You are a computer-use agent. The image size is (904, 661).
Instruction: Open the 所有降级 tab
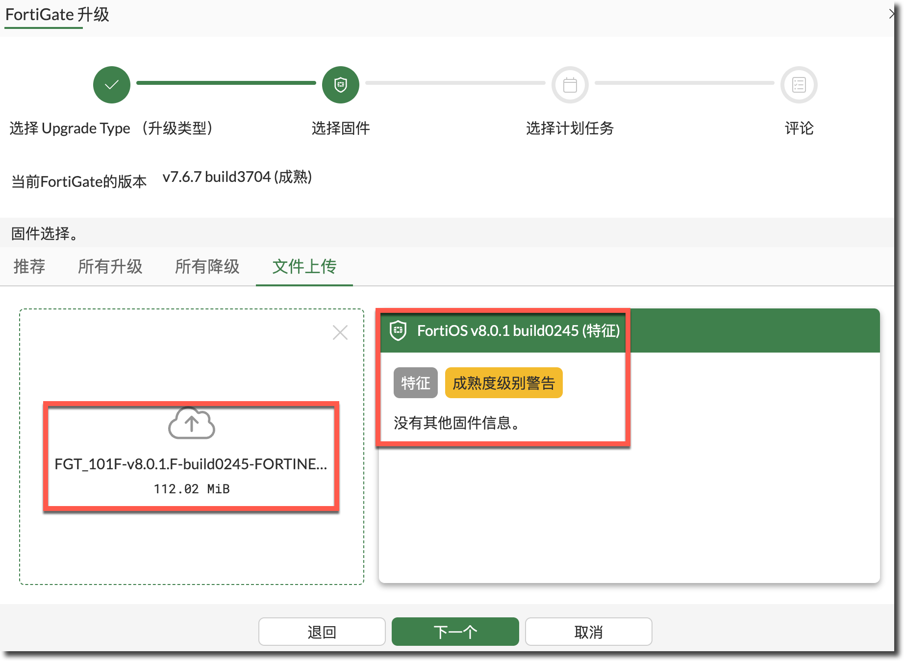(x=207, y=266)
